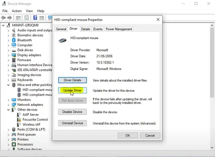
Task: Expand the Print queues category
Action: tap(8, 135)
